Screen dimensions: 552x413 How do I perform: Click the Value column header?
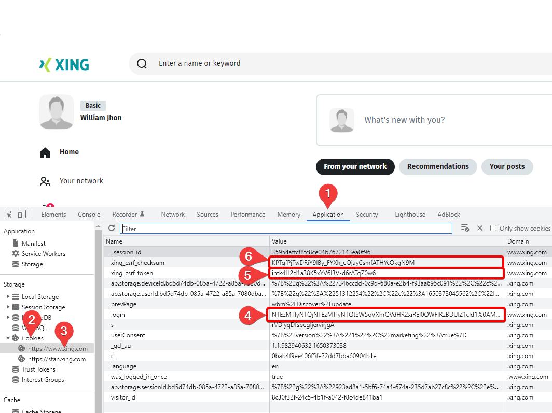(x=387, y=241)
